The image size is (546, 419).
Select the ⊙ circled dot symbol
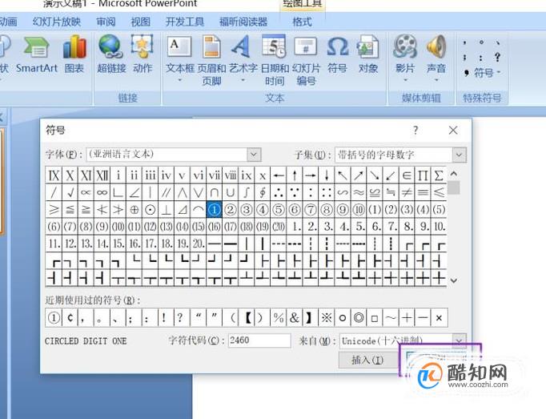[x=150, y=209]
